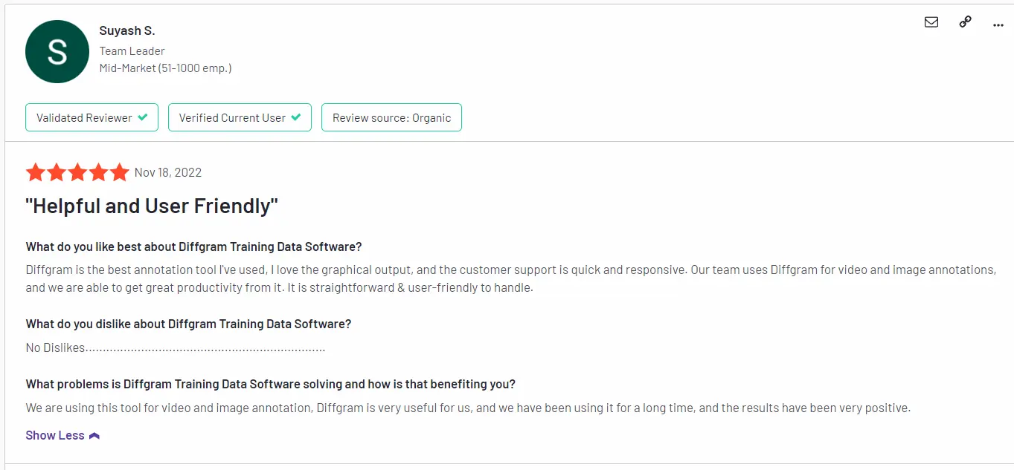Click the Team Leader job title text
Image resolution: width=1014 pixels, height=470 pixels.
pyautogui.click(x=132, y=50)
